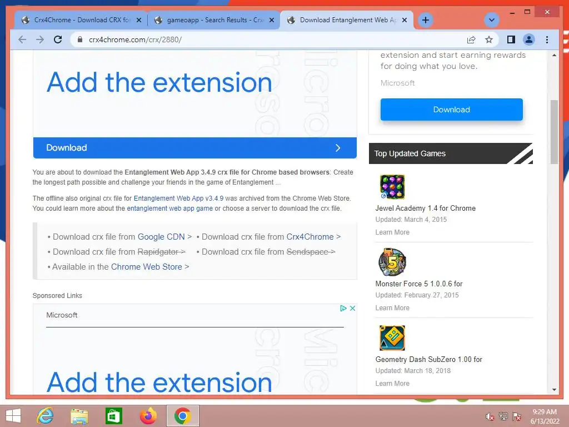Open Jewel Academy 1.4 for Chrome title
The height and width of the screenshot is (427, 569).
click(x=425, y=208)
